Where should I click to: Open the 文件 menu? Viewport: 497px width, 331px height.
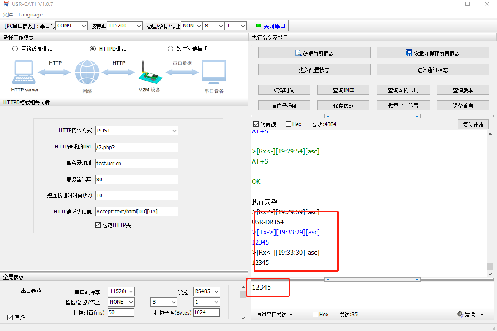click(8, 15)
